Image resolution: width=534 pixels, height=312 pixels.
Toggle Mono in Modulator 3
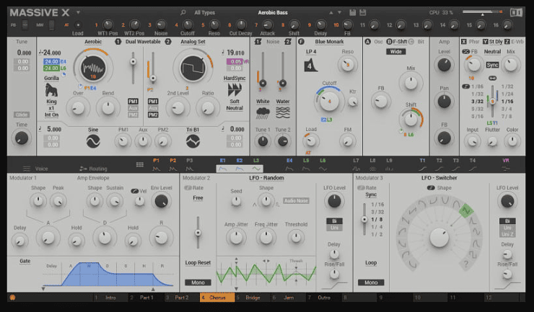[x=371, y=282]
